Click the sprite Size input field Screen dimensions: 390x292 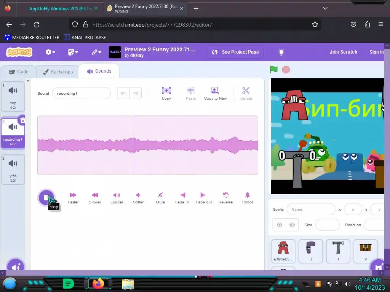(x=327, y=225)
